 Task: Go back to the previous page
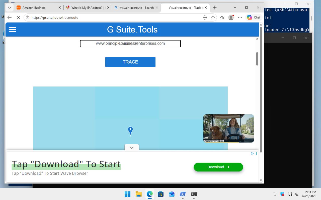[10, 17]
